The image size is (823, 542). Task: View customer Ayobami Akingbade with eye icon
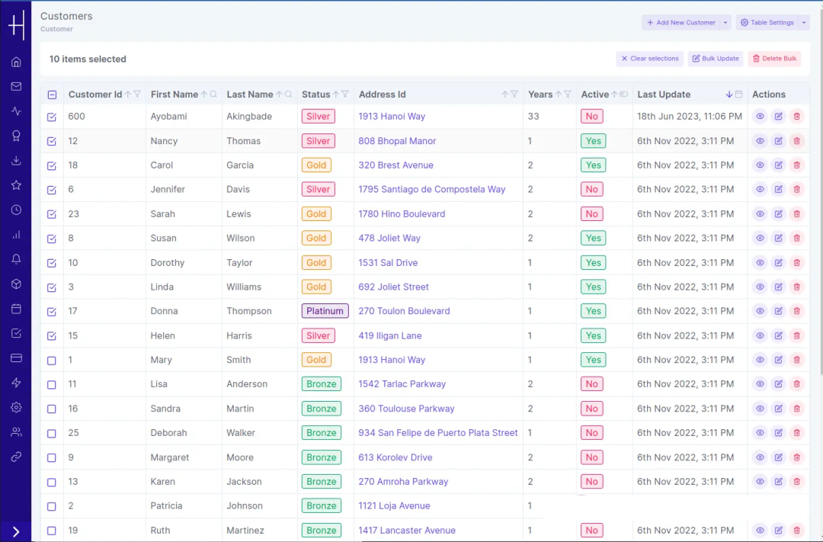pos(760,117)
